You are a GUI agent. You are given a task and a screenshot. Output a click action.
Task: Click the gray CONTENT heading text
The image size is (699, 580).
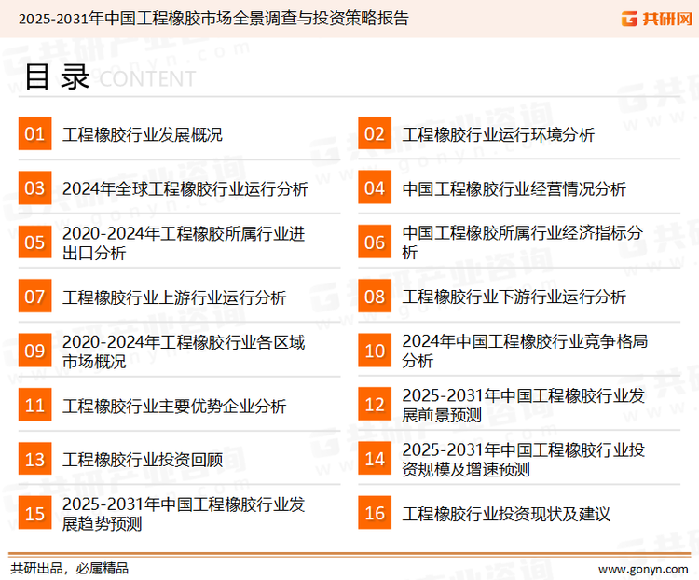(x=147, y=79)
